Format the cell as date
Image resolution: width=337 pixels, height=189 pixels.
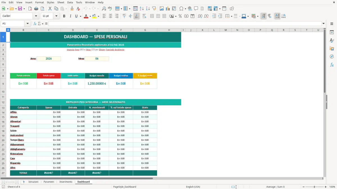click(x=193, y=16)
